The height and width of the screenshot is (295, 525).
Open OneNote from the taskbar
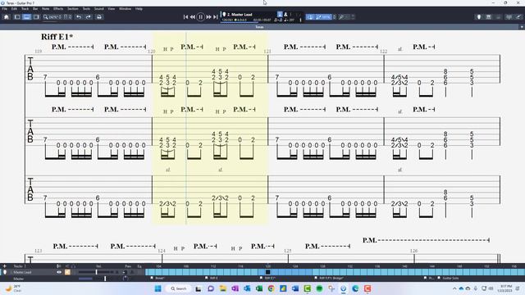pos(235,288)
